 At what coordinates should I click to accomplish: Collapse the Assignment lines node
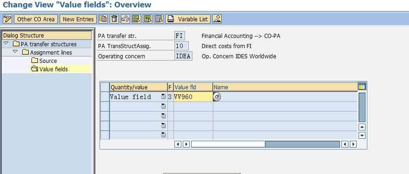point(15,52)
